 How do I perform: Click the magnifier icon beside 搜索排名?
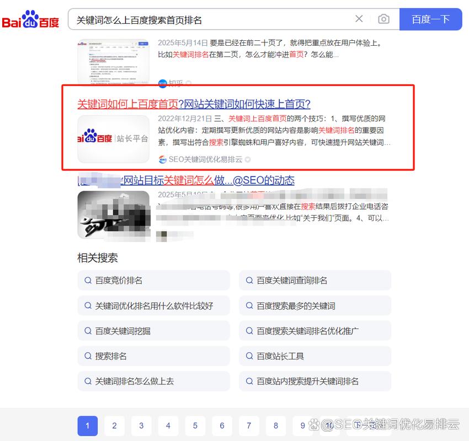point(88,356)
